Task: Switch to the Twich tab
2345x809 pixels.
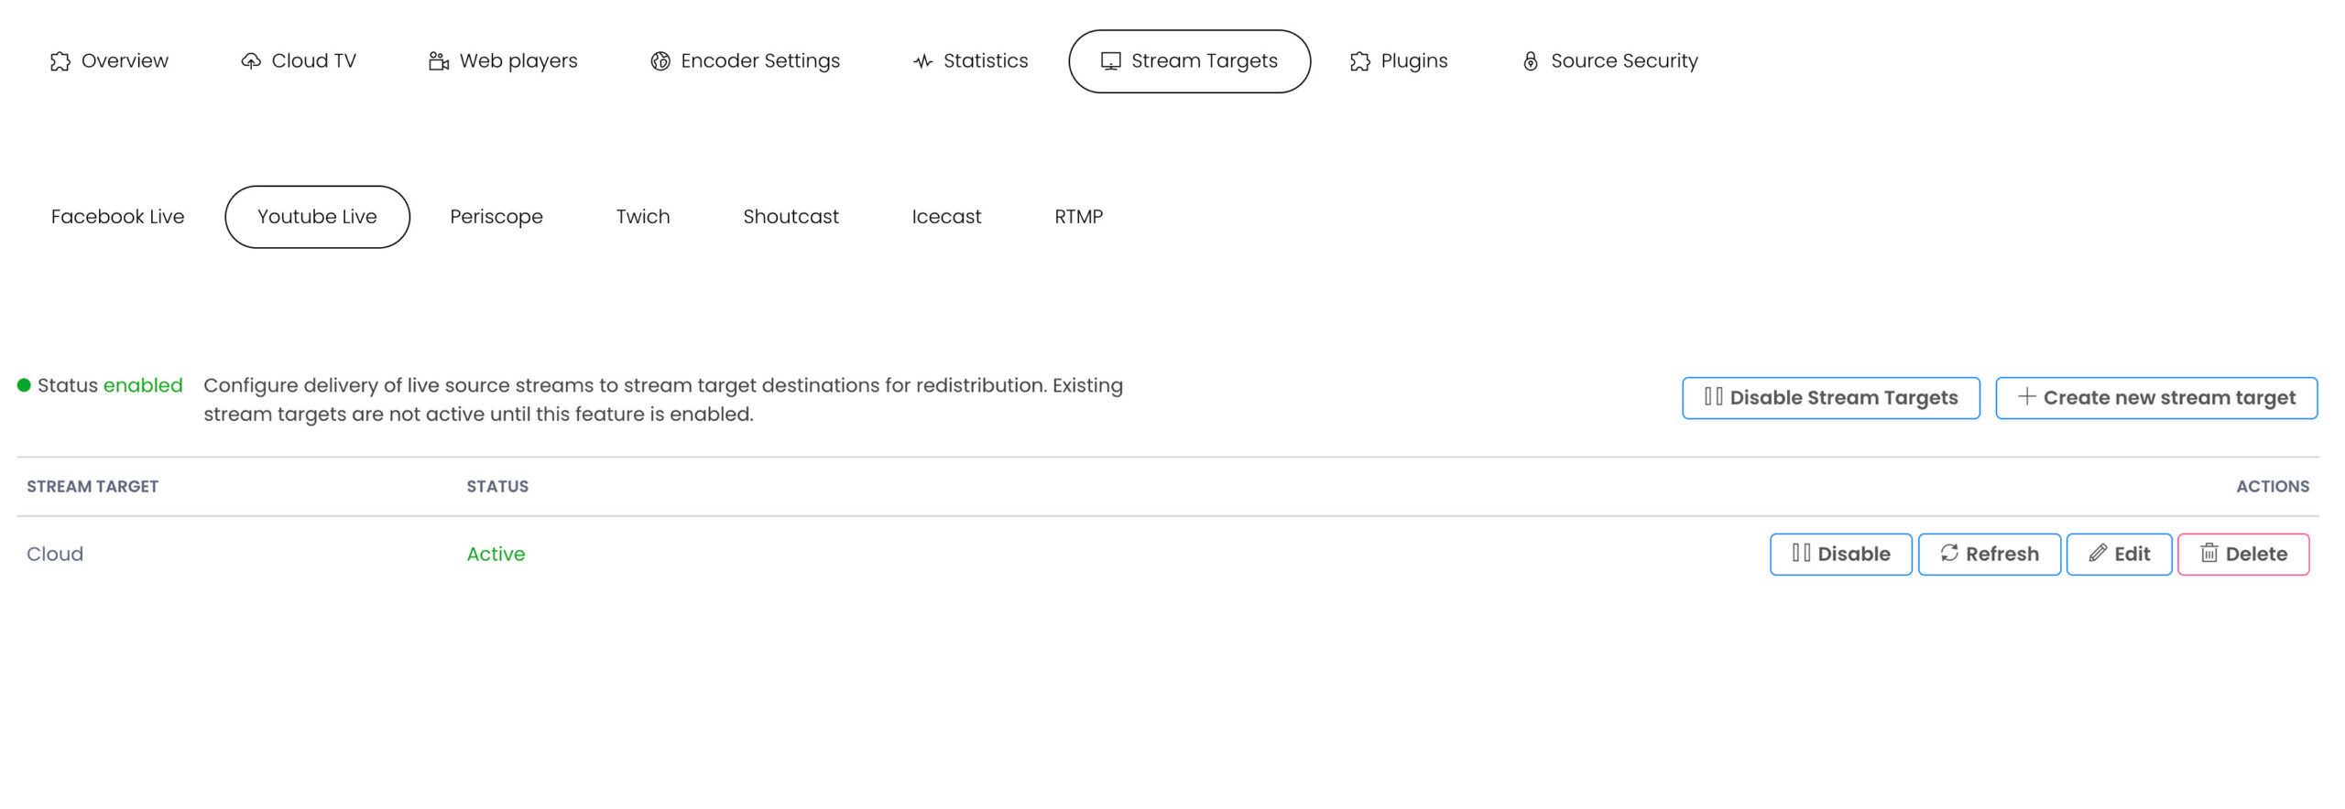Action: click(642, 217)
